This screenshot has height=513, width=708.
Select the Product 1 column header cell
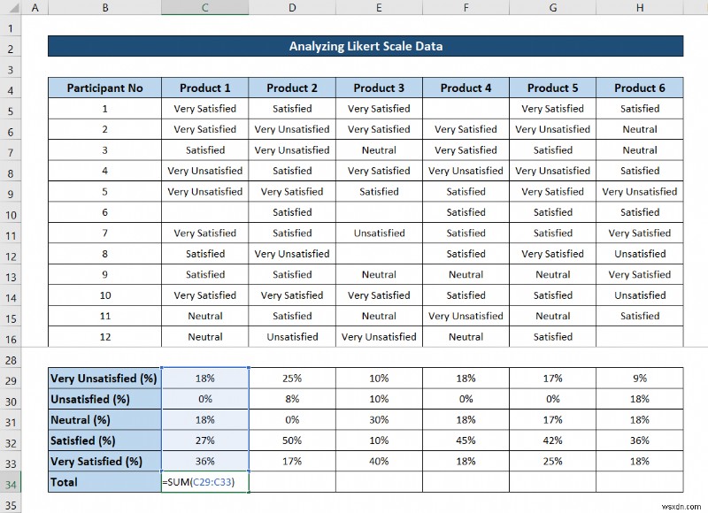click(x=204, y=87)
